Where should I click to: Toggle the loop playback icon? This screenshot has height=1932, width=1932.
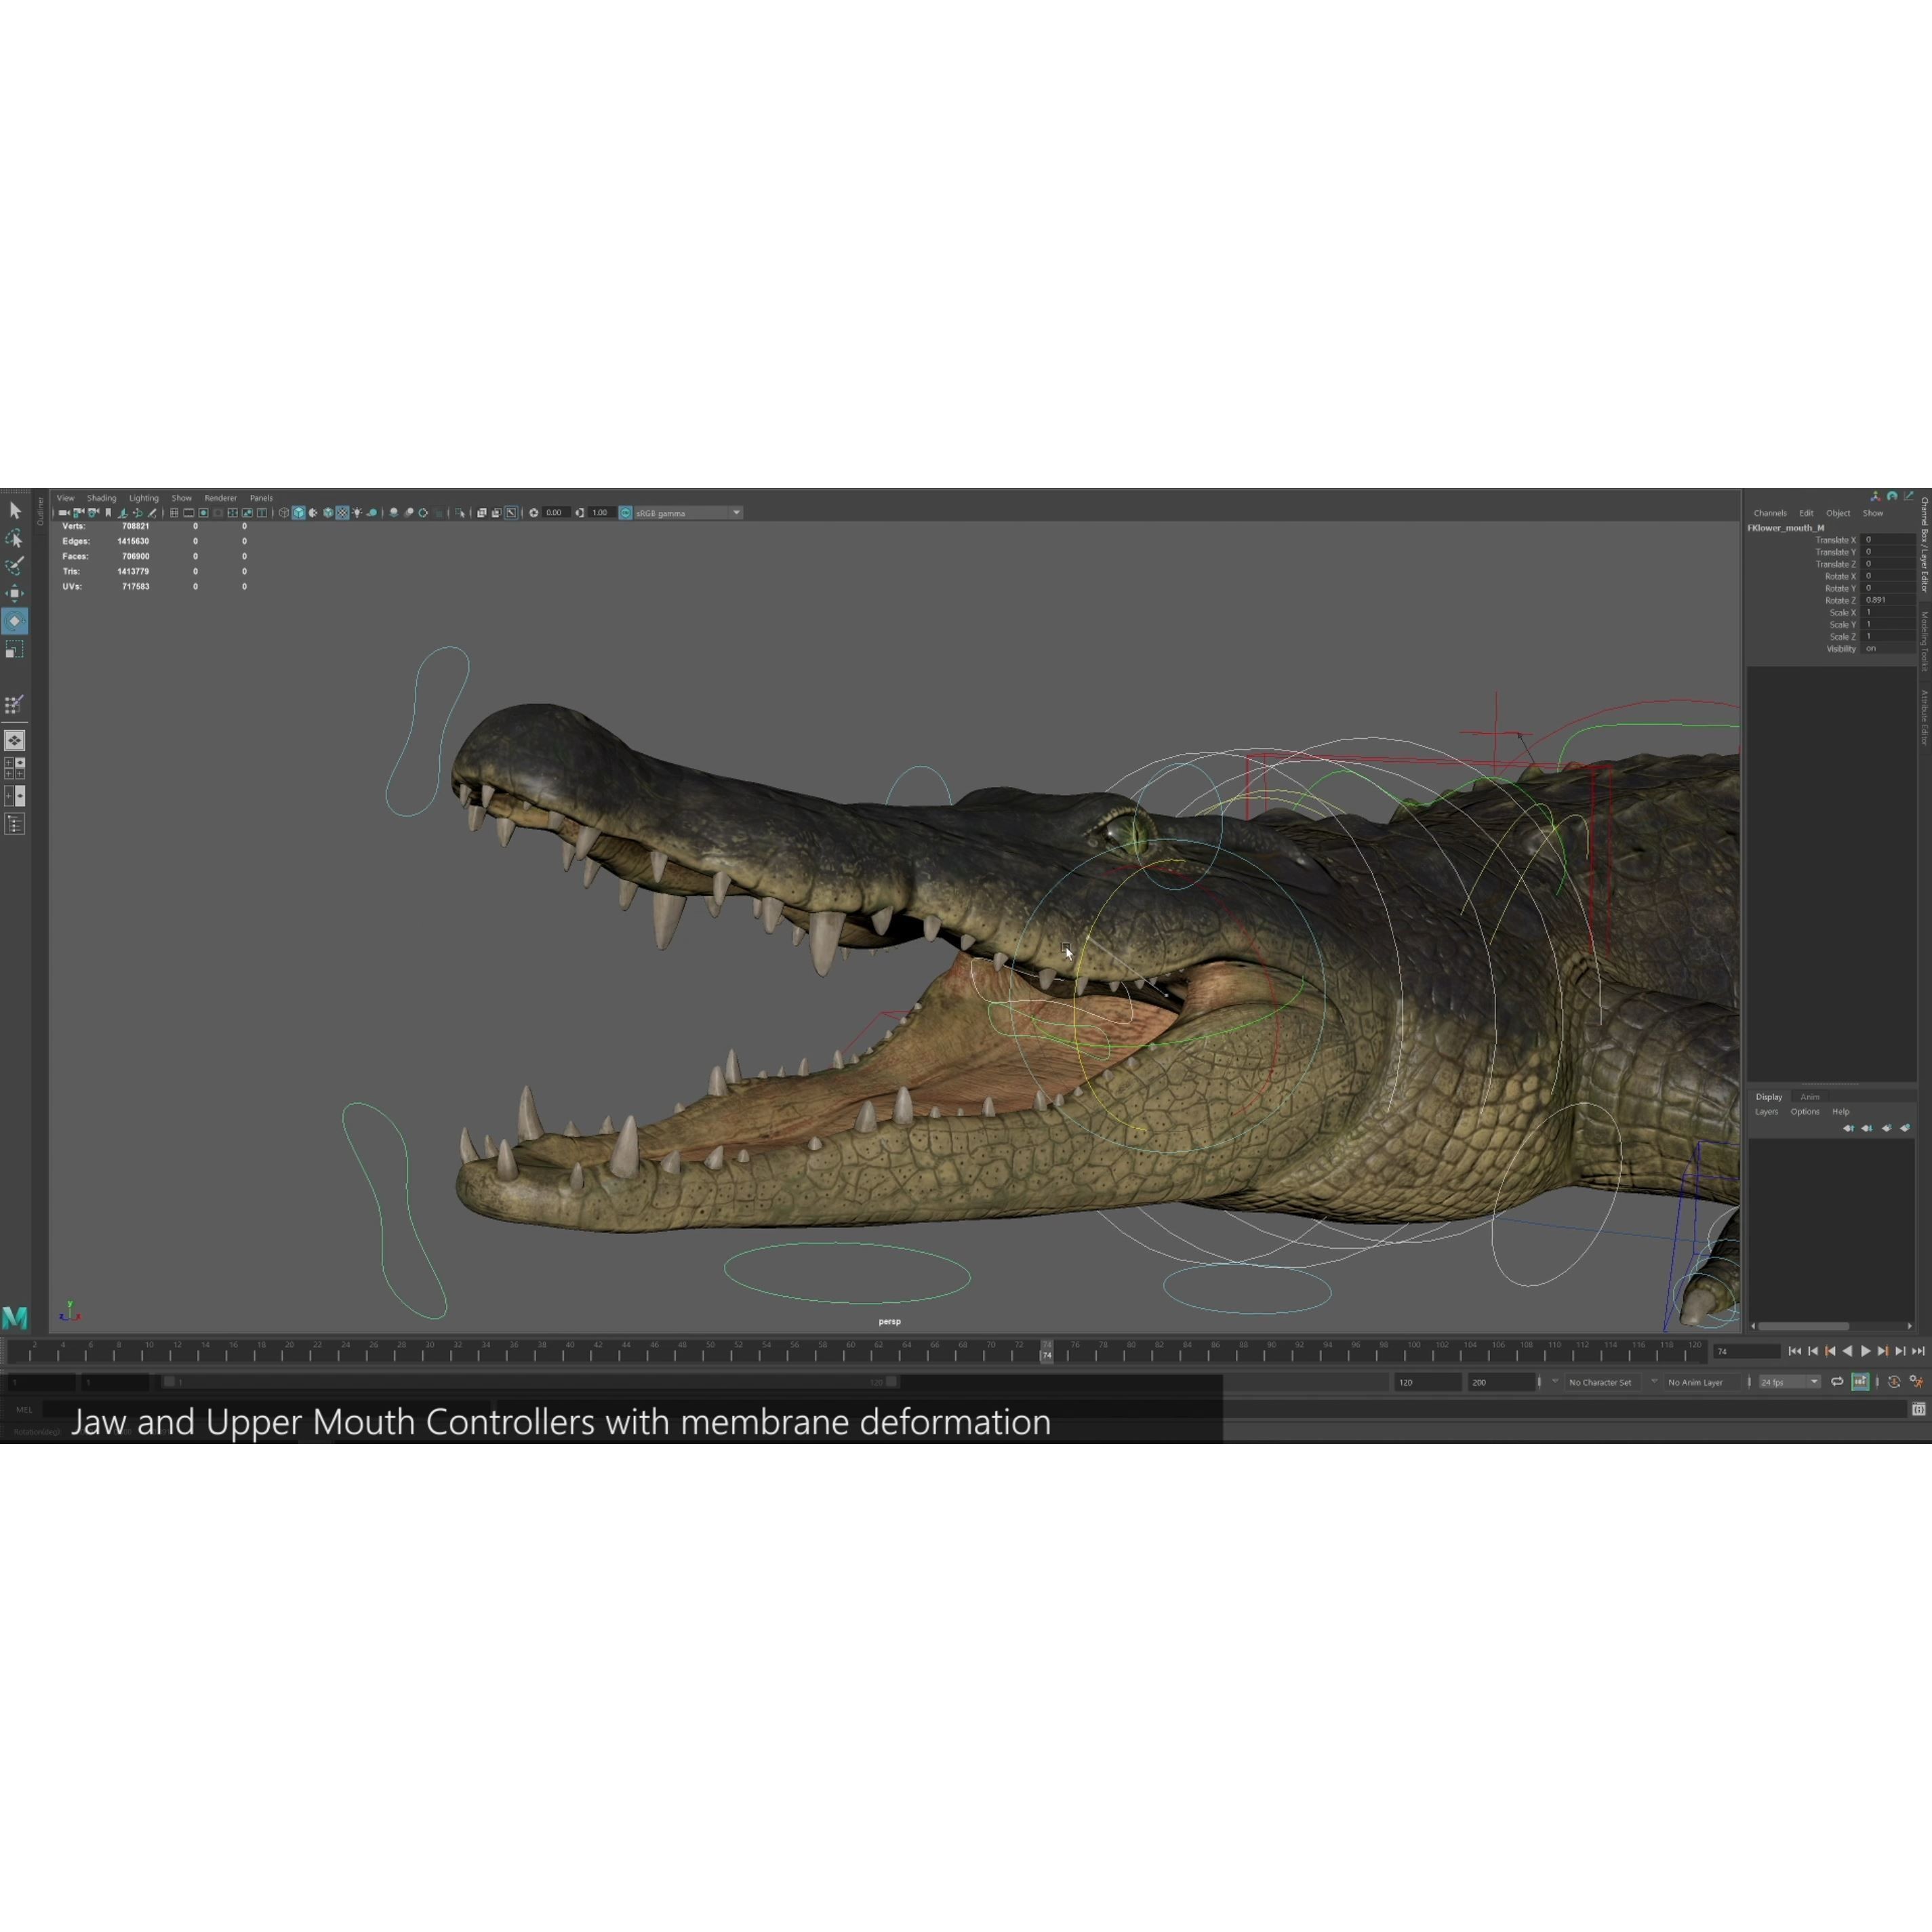1837,1382
